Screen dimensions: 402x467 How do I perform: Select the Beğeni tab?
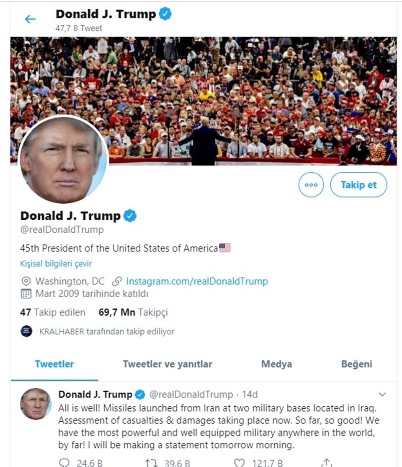tap(356, 364)
